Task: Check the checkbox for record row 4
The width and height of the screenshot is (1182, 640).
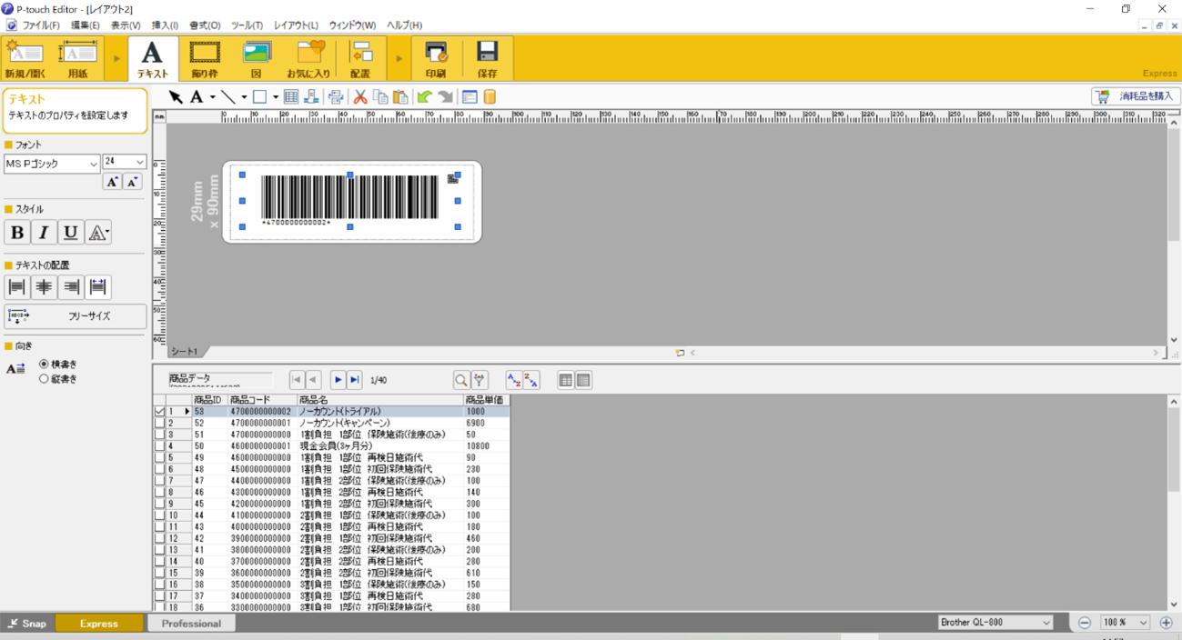Action: tap(160, 446)
